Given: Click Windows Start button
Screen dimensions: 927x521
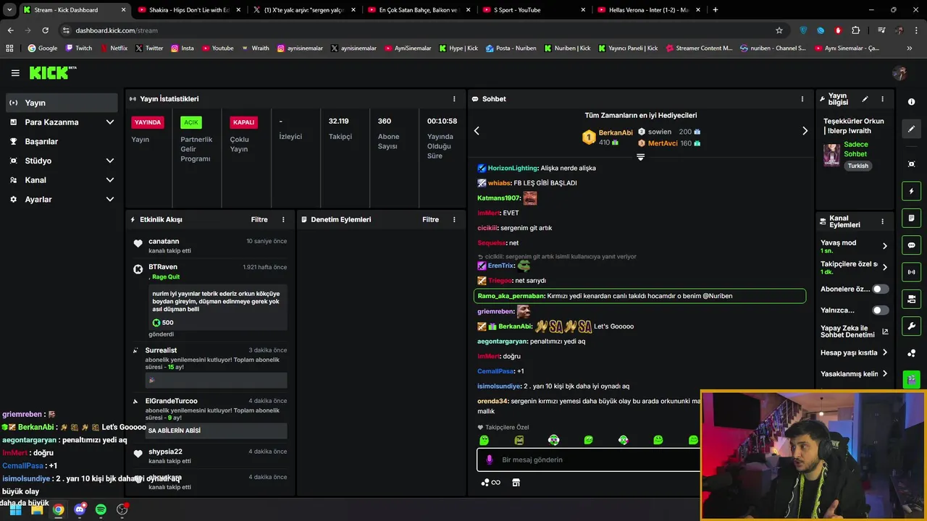Looking at the screenshot, I should point(15,509).
